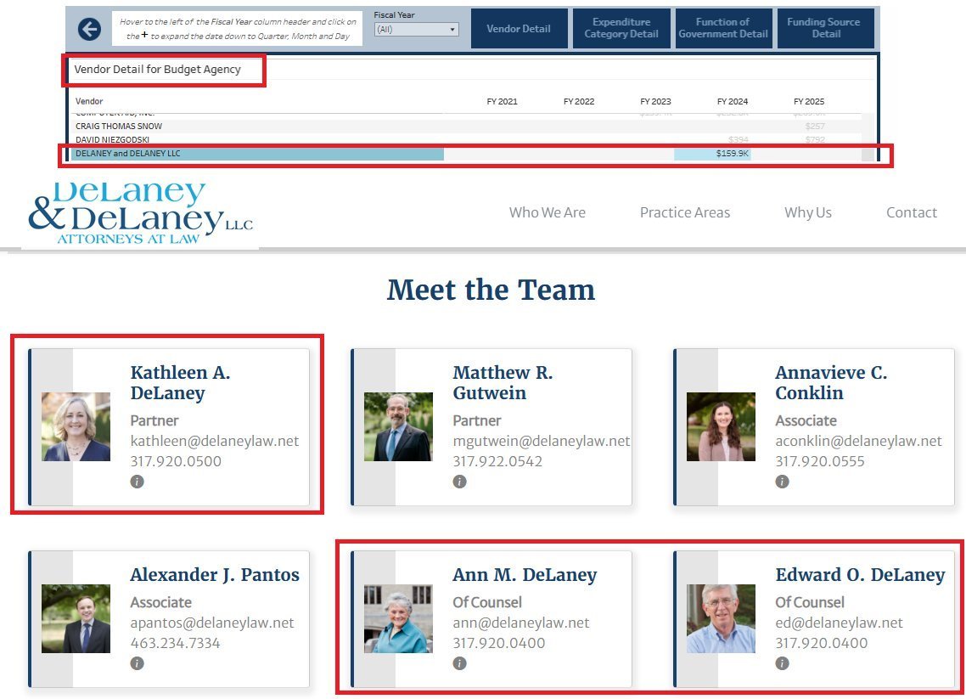
Task: Open info icon on Matthew R. Gutwein card
Action: (459, 482)
